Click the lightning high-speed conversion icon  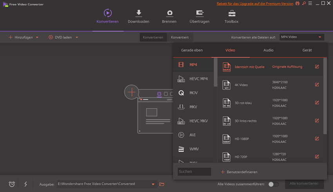point(26,184)
